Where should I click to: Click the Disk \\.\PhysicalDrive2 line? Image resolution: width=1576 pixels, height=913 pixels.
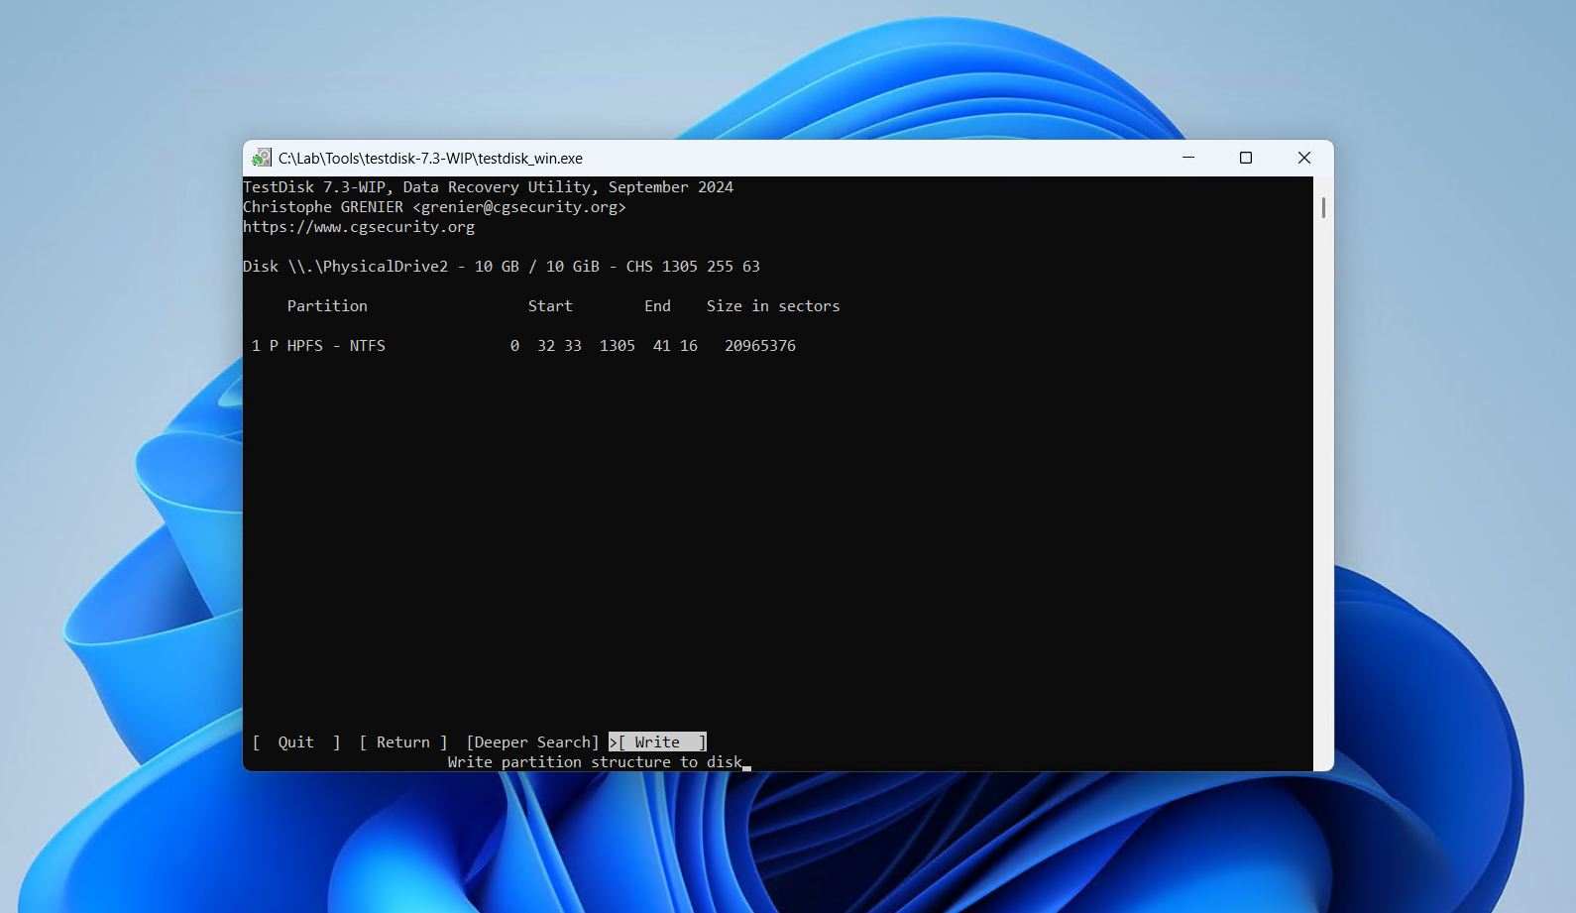502,267
